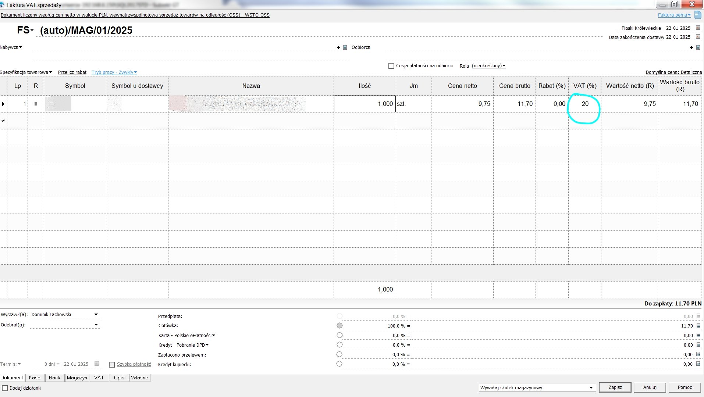Click the plus icon to add Nabywca
This screenshot has height=397, width=704.
[x=338, y=47]
